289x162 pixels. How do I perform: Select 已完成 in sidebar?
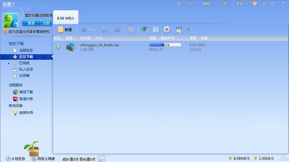[24, 63]
